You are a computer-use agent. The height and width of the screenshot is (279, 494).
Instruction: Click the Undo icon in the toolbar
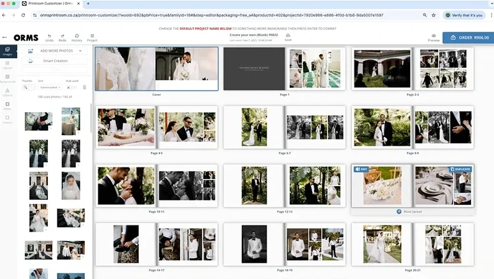click(49, 36)
